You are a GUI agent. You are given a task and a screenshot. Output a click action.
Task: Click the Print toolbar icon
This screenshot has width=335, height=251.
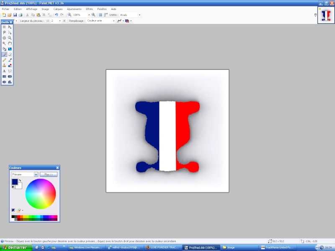(x=21, y=15)
